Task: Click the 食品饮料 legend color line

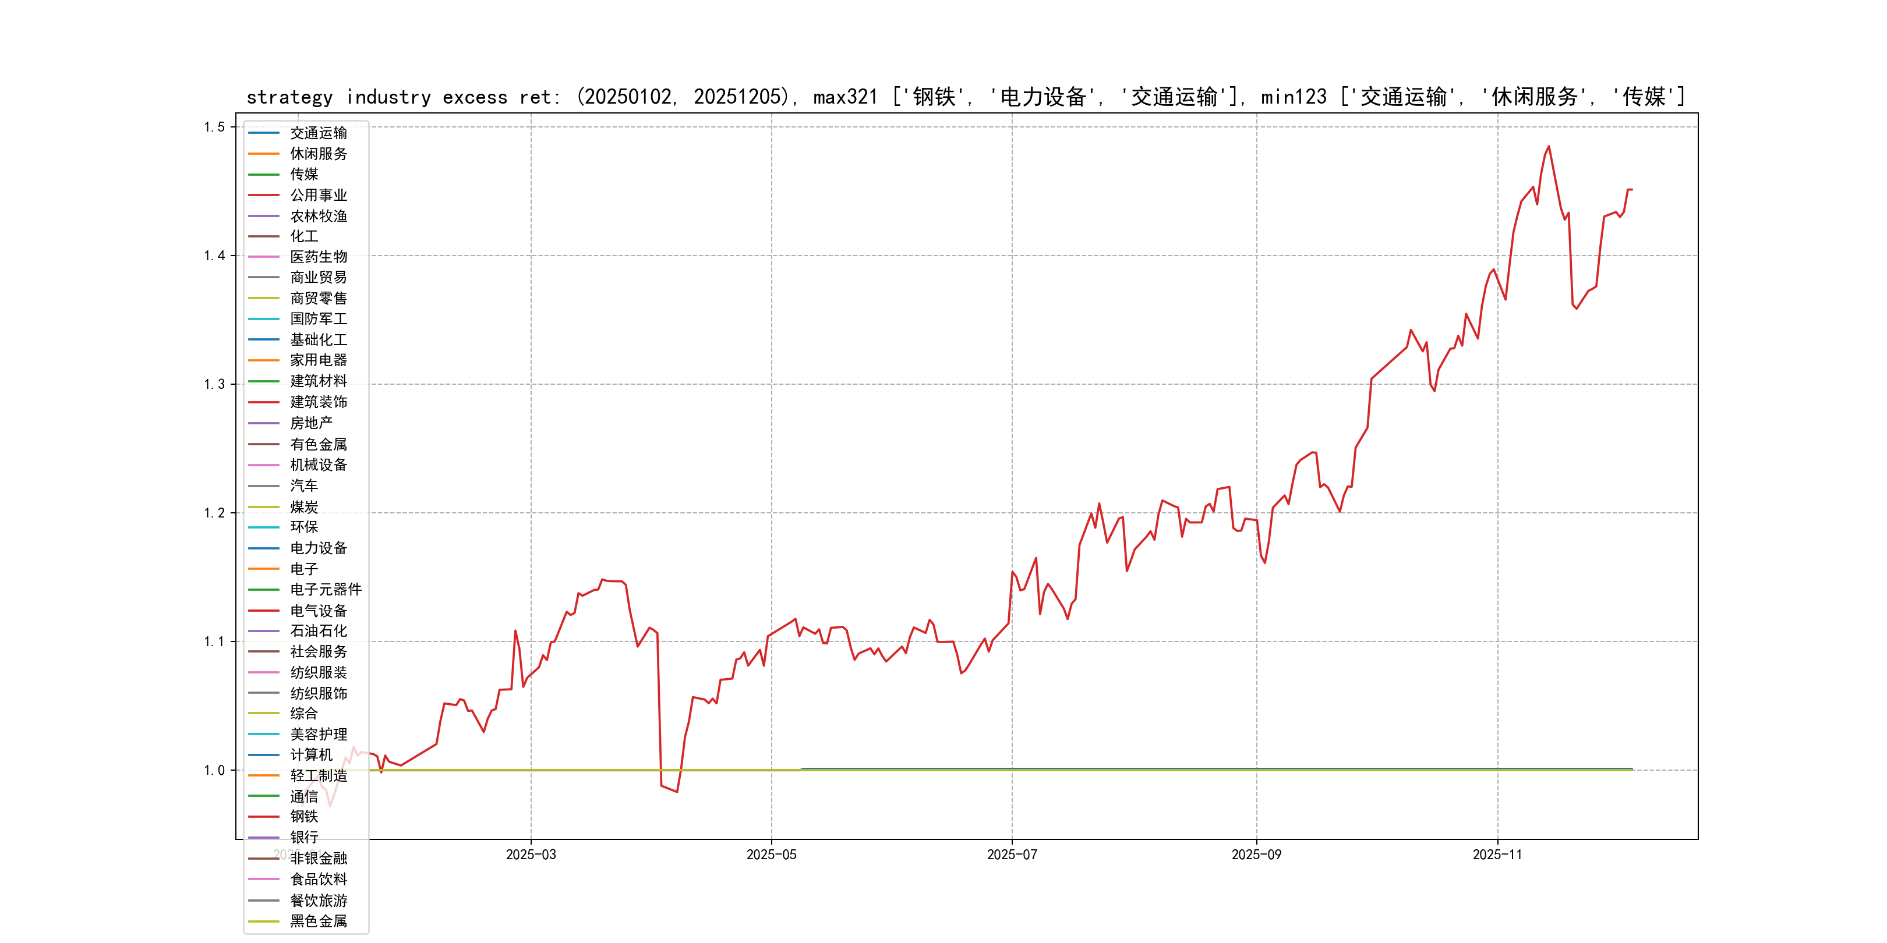Action: click(x=264, y=880)
